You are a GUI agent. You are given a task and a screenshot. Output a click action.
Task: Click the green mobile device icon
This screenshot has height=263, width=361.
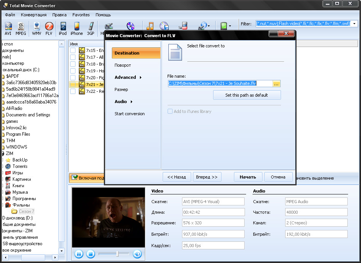(223, 26)
